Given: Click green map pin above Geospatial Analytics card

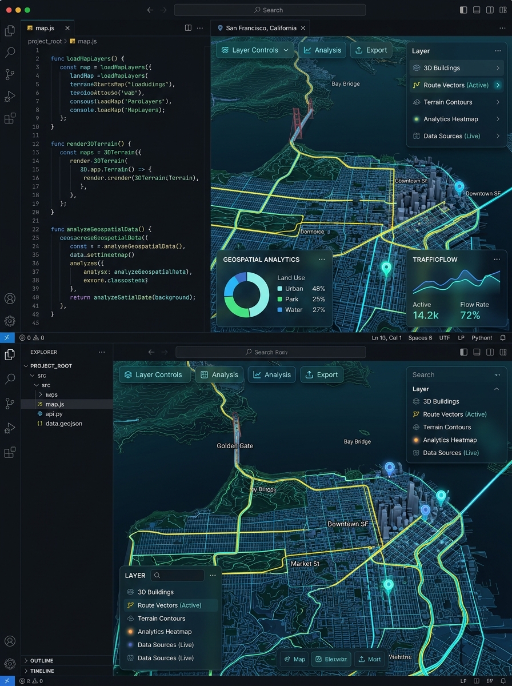Looking at the screenshot, I should pyautogui.click(x=386, y=268).
